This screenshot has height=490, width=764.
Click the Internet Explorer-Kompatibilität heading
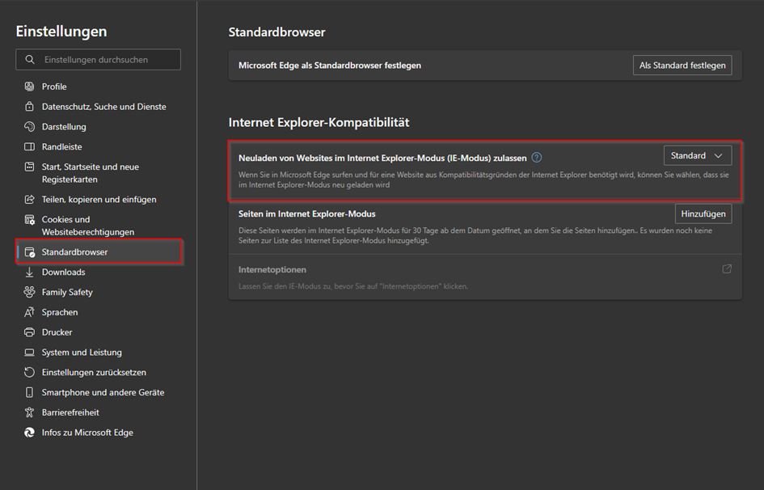[x=319, y=122]
